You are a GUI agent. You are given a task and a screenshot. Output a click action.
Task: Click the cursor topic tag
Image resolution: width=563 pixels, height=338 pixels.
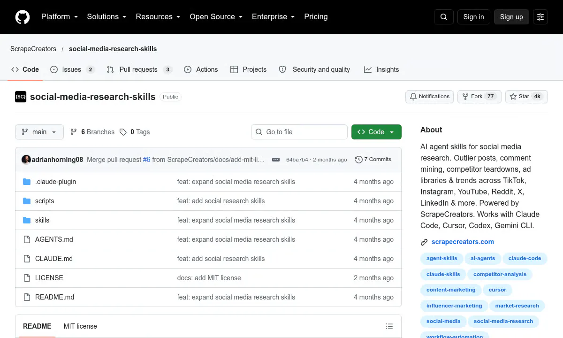497,290
